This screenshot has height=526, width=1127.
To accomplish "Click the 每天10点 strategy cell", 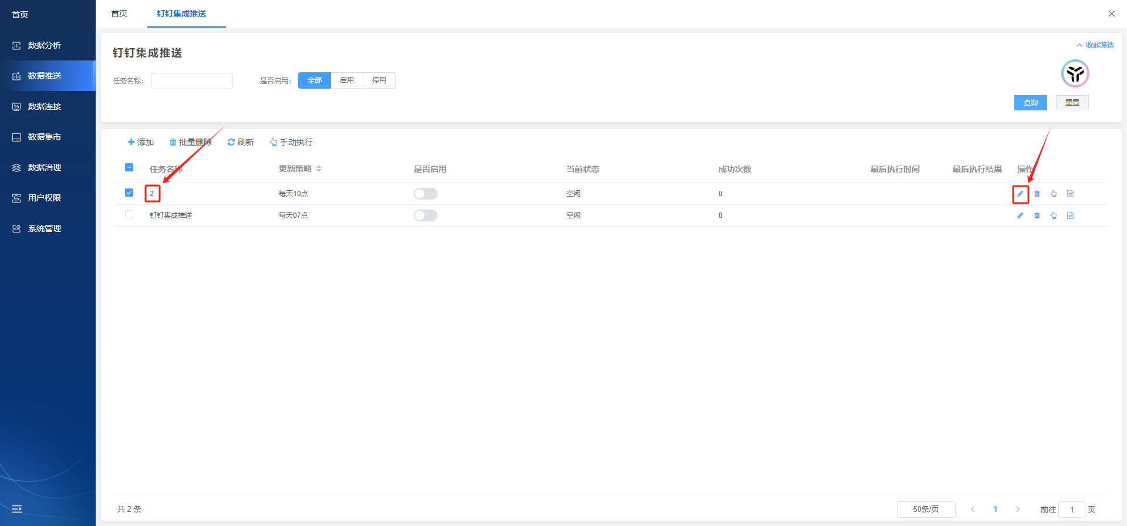I will pyautogui.click(x=293, y=194).
